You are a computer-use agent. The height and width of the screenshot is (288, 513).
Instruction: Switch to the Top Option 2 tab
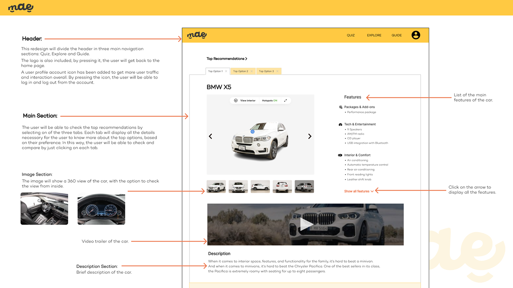click(x=241, y=71)
